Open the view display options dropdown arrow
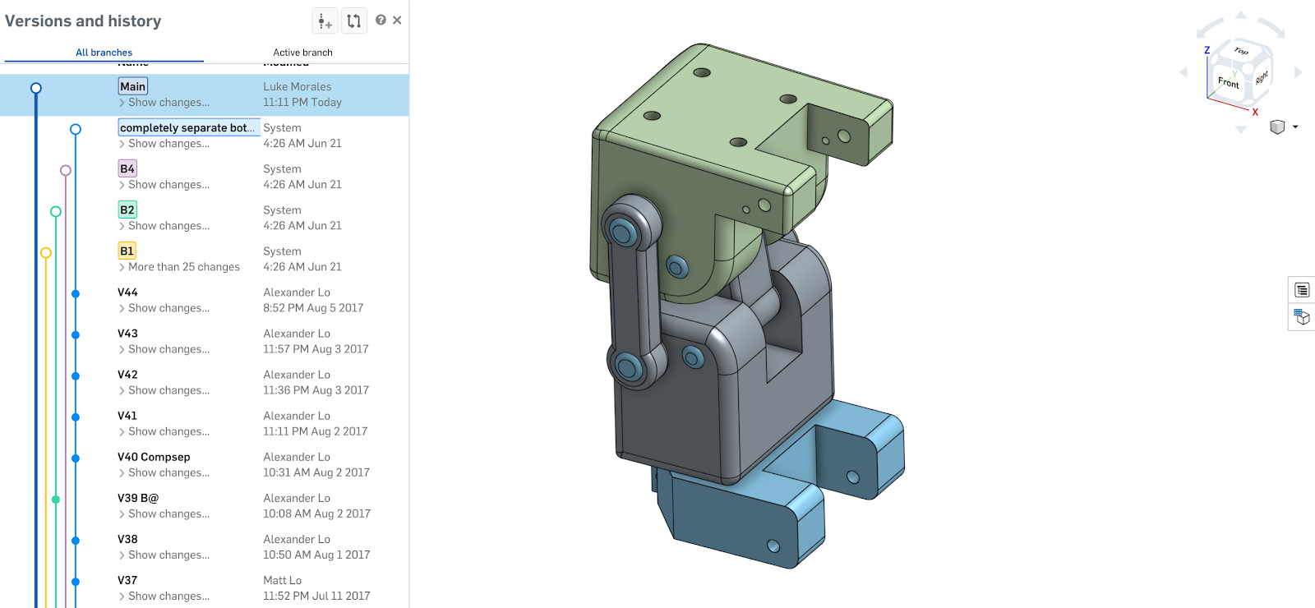This screenshot has width=1315, height=608. pyautogui.click(x=1295, y=127)
